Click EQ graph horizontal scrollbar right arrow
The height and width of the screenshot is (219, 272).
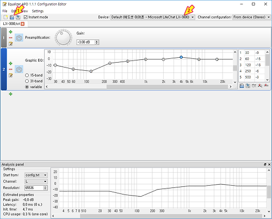(231, 87)
